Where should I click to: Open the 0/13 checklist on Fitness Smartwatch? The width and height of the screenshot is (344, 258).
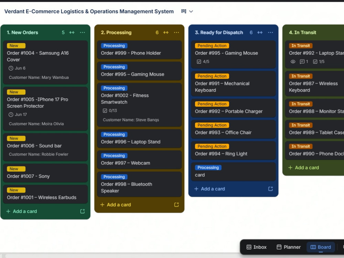click(110, 110)
